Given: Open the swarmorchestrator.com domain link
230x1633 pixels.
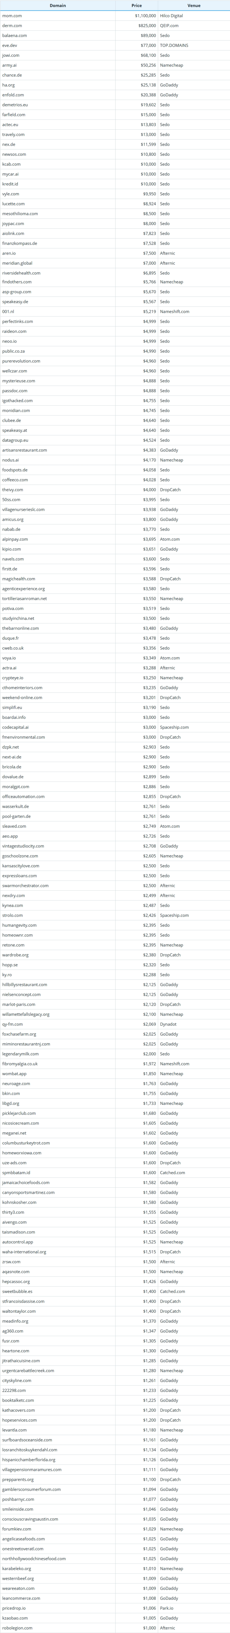Looking at the screenshot, I should point(25,886).
